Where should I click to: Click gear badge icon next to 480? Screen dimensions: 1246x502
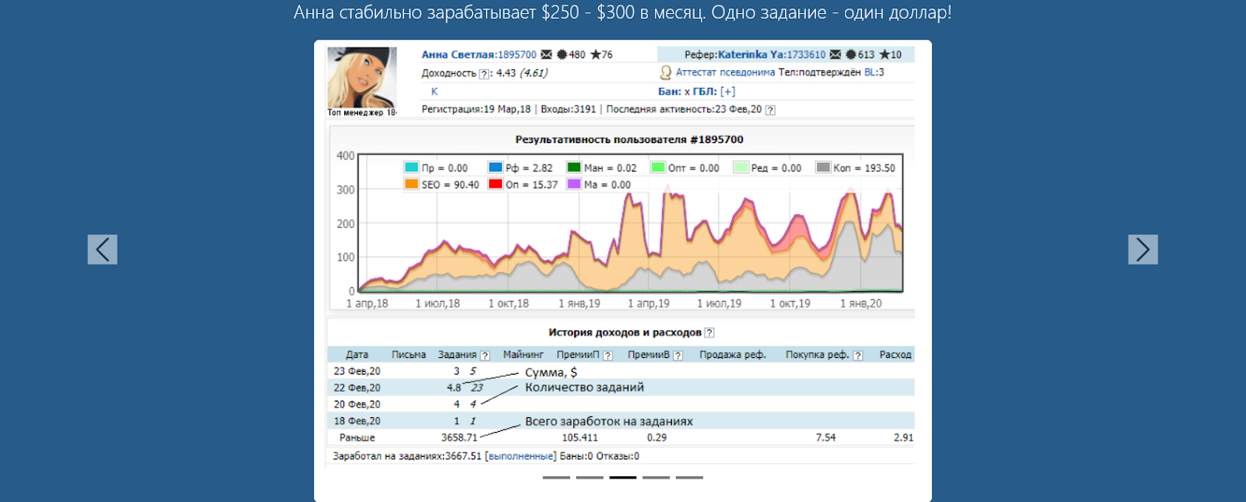(x=561, y=54)
